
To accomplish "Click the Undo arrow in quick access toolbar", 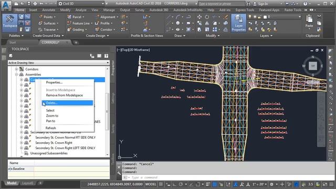I will point(41,4).
